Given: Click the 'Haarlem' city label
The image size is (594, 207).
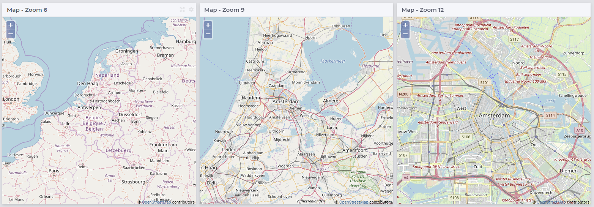Looking at the screenshot, I should pyautogui.click(x=250, y=98).
